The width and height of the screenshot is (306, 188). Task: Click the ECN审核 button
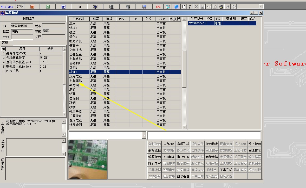click(169, 157)
